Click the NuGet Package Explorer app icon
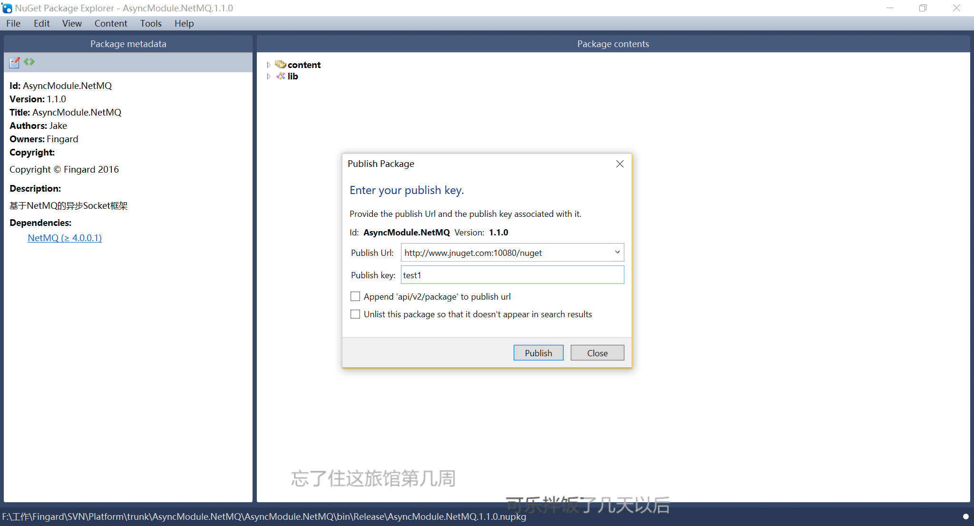This screenshot has height=526, width=974. click(7, 8)
